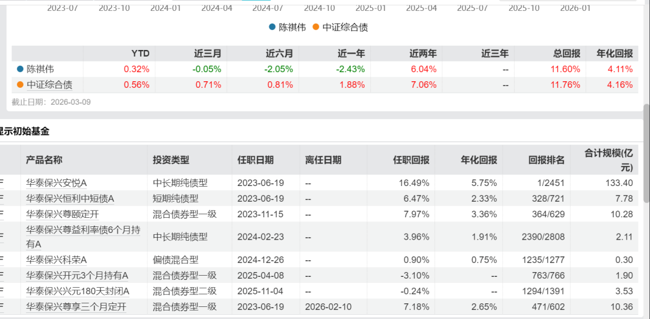
Task: Select rank 1/2451 for 华泰保兴安悦A
Action: (549, 183)
